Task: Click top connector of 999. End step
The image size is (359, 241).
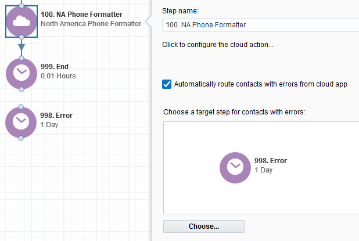Action: click(21, 58)
